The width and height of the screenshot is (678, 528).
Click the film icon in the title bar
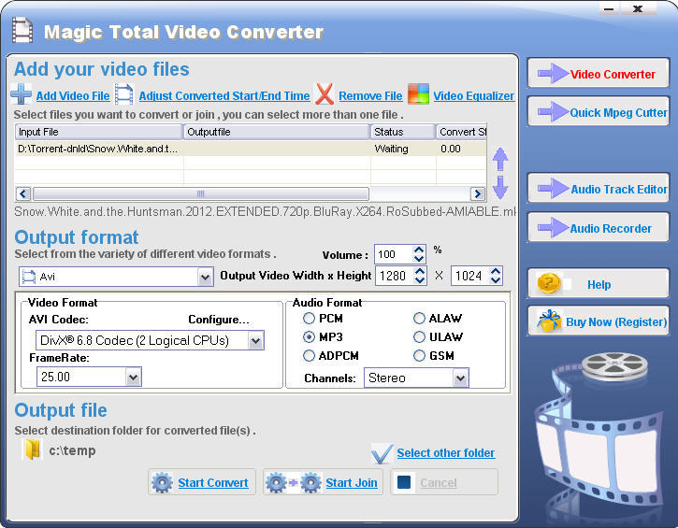(22, 30)
